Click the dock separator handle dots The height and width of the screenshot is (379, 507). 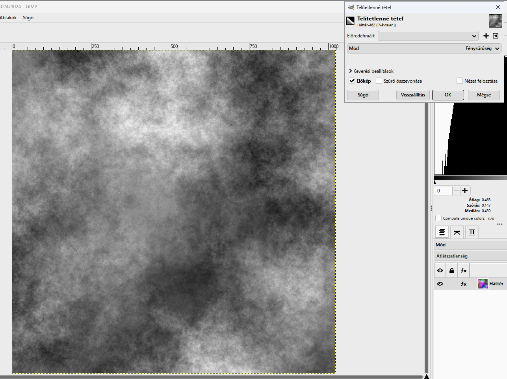431,208
